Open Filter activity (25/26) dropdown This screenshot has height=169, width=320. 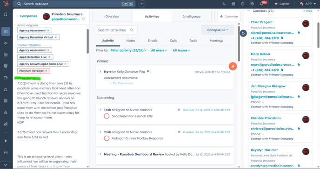coord(128,50)
